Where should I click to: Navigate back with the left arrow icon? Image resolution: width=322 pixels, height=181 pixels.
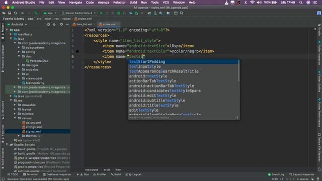point(23,13)
